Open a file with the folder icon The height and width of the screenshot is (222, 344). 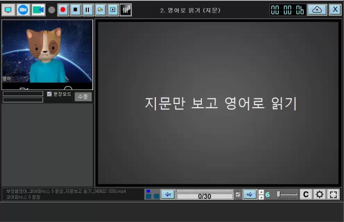click(100, 10)
